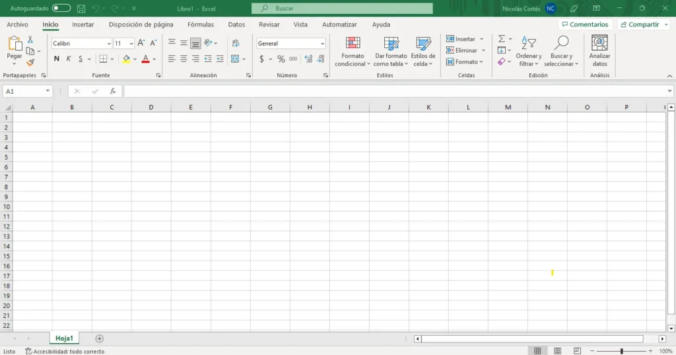Toggle italic K formatting
Image resolution: width=676 pixels, height=355 pixels.
69,59
